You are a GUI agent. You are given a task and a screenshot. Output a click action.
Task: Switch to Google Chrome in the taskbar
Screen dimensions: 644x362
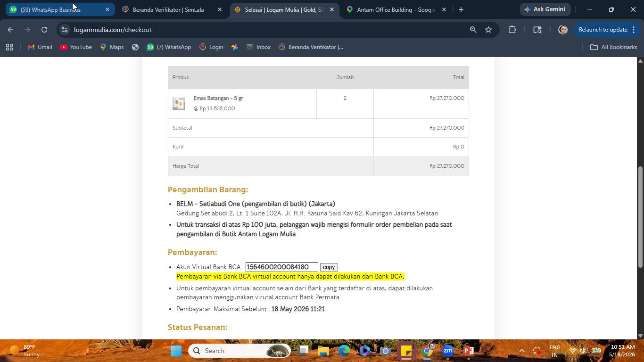pyautogui.click(x=427, y=351)
